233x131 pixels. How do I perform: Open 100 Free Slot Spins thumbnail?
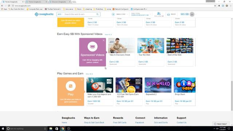(x=129, y=85)
